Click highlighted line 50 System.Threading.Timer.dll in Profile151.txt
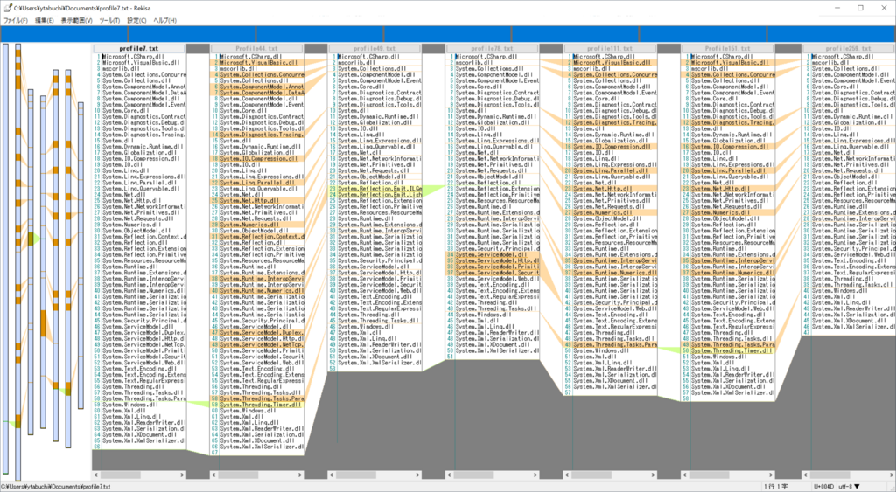Image resolution: width=896 pixels, height=492 pixels. coord(729,350)
